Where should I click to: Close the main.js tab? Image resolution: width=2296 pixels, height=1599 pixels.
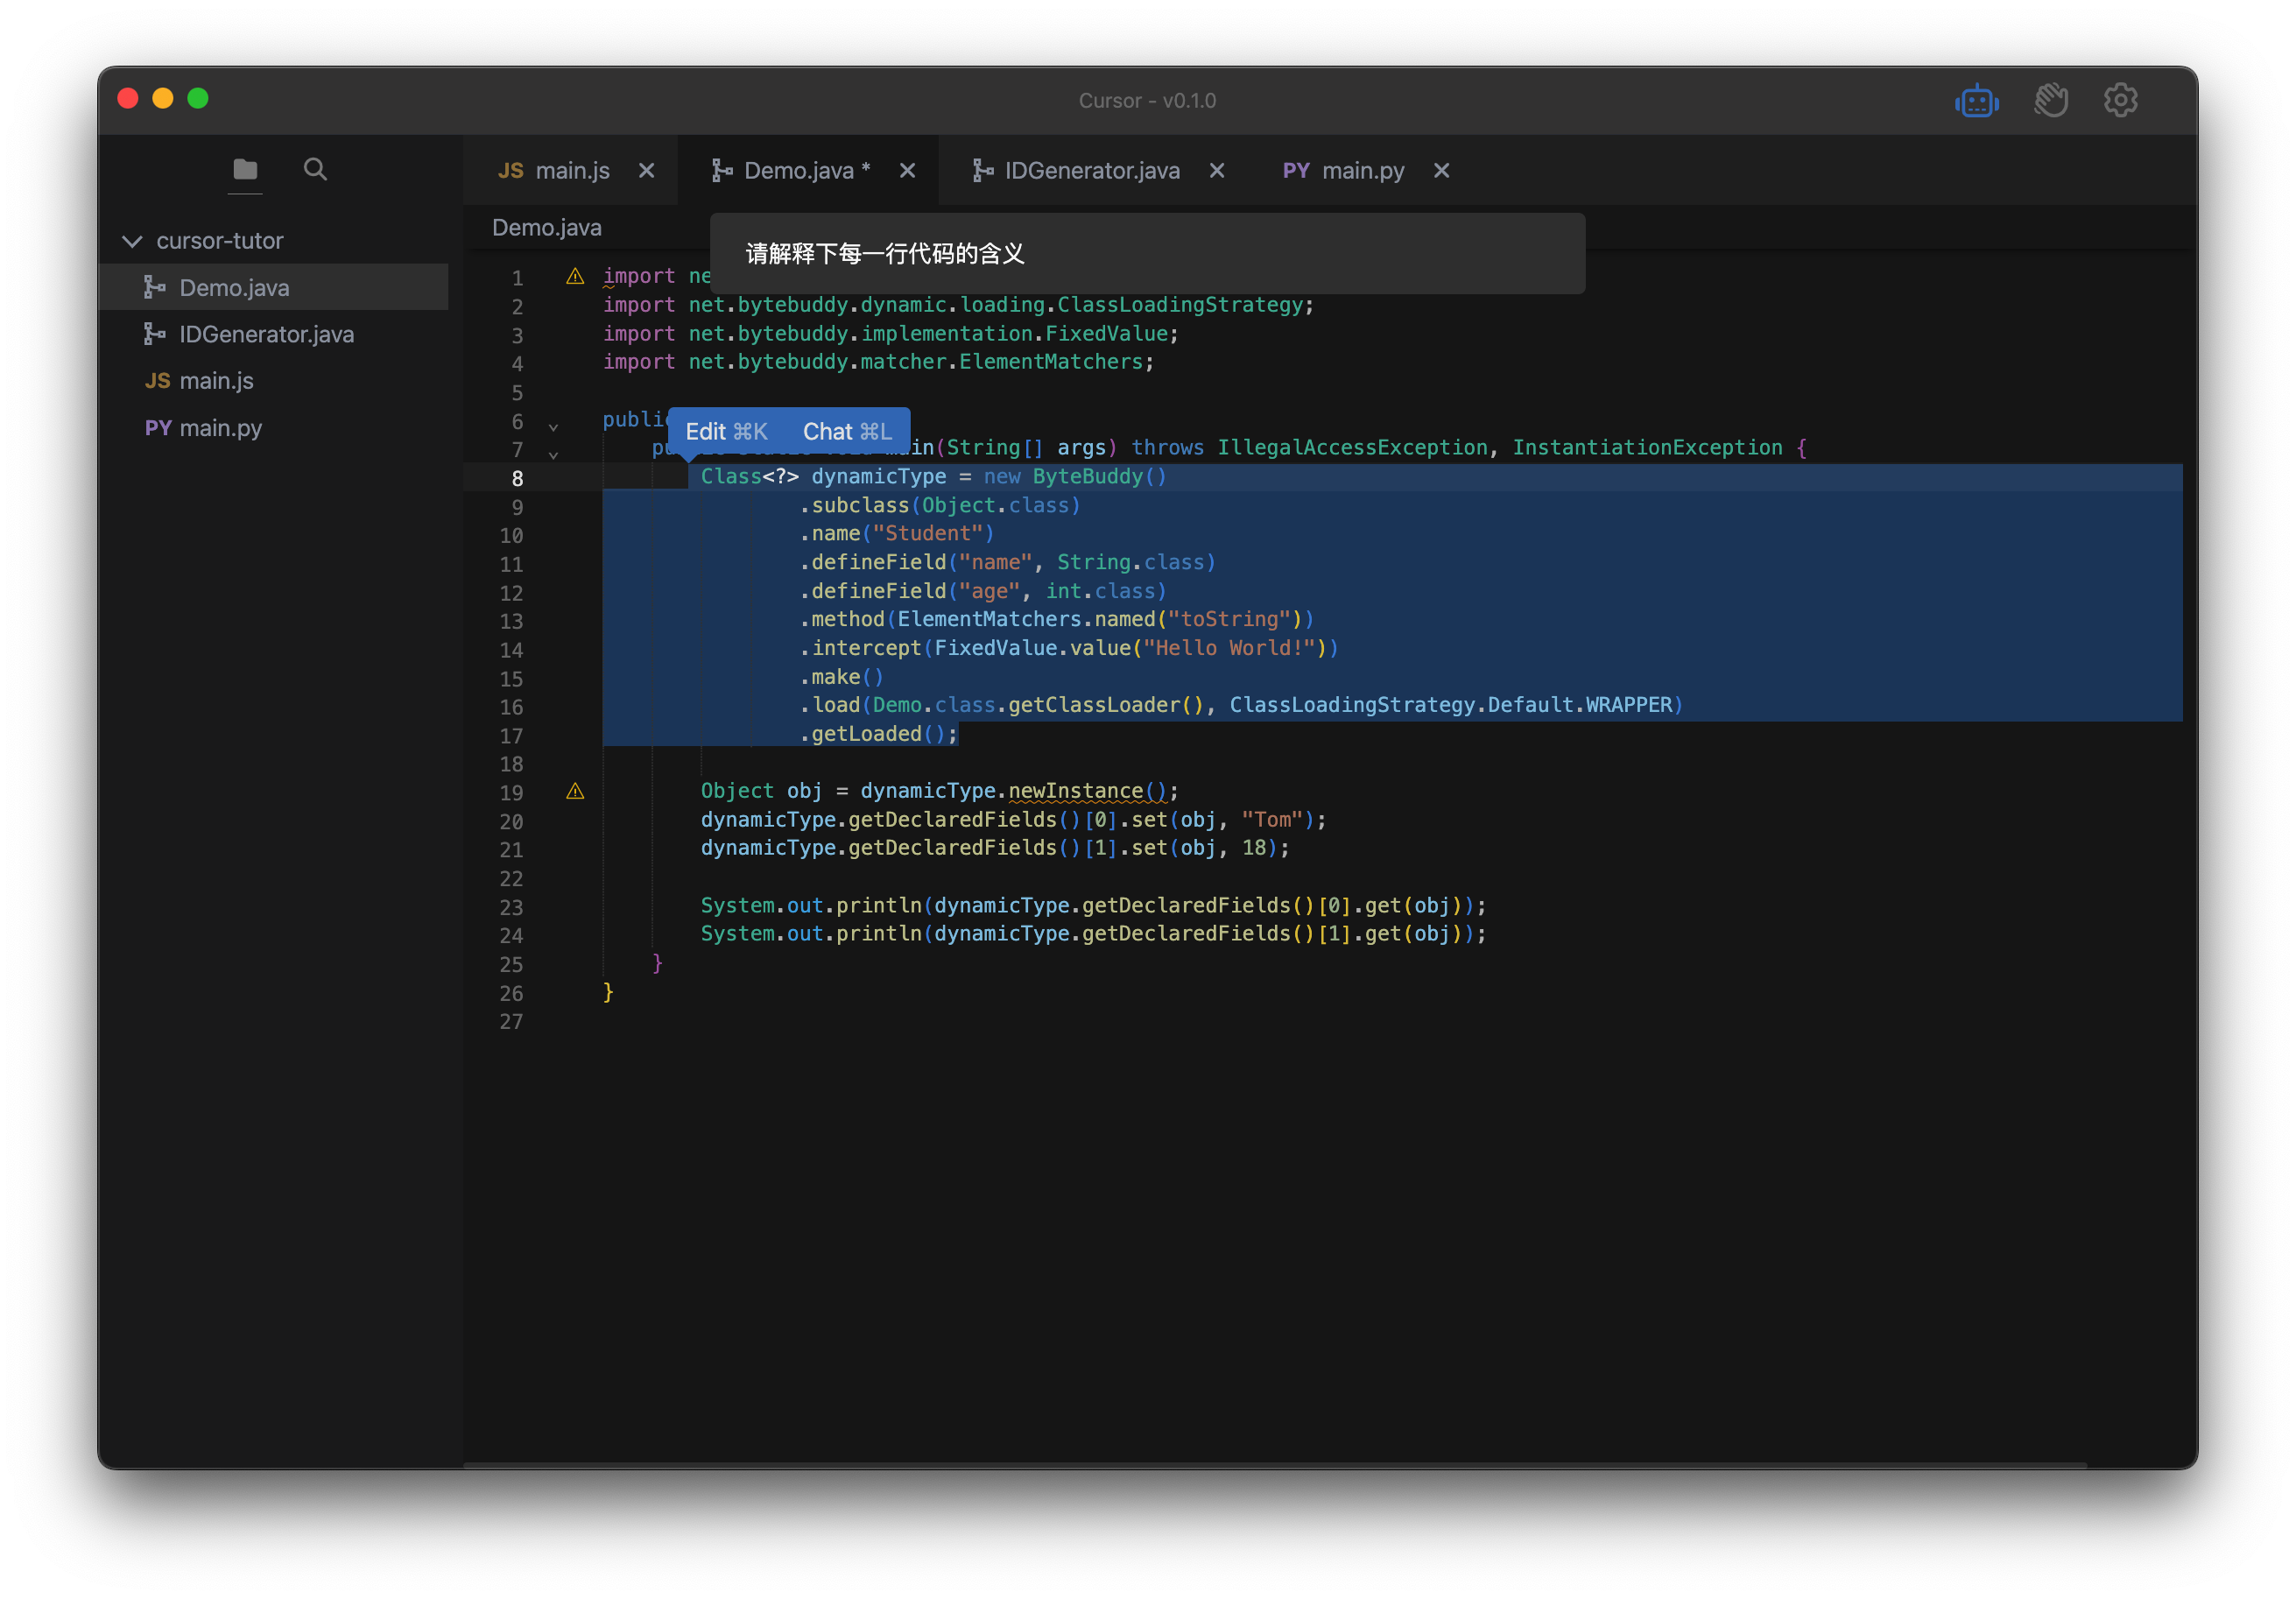pyautogui.click(x=647, y=171)
